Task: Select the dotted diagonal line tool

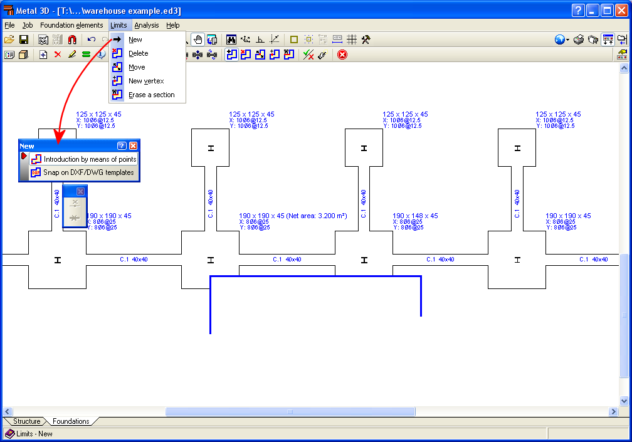Action: point(275,39)
